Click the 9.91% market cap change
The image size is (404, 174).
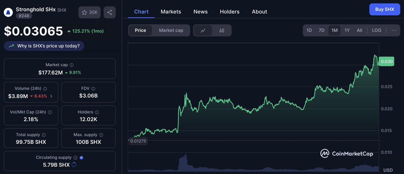[x=73, y=72]
